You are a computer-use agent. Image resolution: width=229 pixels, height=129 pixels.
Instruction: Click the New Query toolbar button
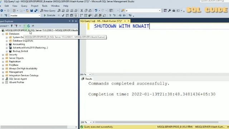point(48,10)
